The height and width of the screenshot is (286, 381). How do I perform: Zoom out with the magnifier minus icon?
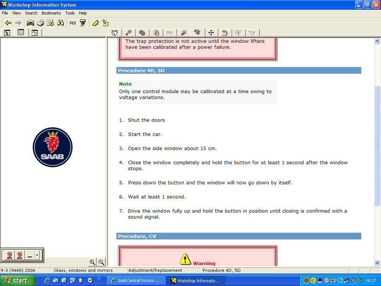click(x=100, y=262)
